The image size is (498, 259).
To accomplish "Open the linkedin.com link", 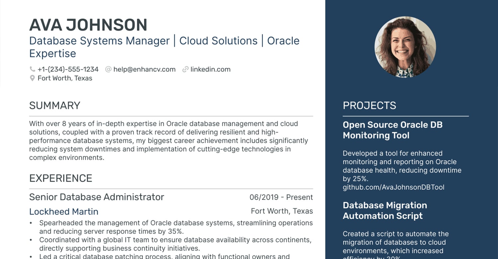I will [210, 69].
